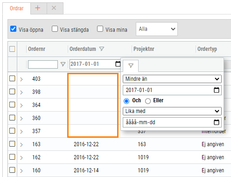Tick the Visa mina checkbox
The height and width of the screenshot is (177, 231).
pos(100,29)
